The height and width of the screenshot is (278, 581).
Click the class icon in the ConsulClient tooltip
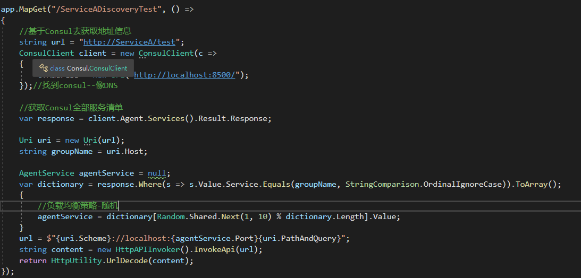44,68
